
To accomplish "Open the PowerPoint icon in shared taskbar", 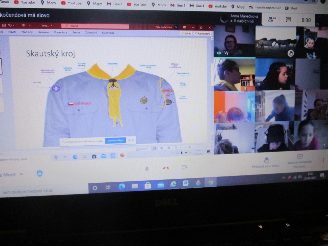I will click(122, 155).
